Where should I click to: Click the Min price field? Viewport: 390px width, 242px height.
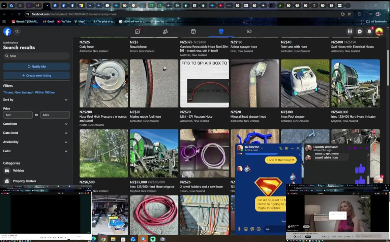pos(18,115)
